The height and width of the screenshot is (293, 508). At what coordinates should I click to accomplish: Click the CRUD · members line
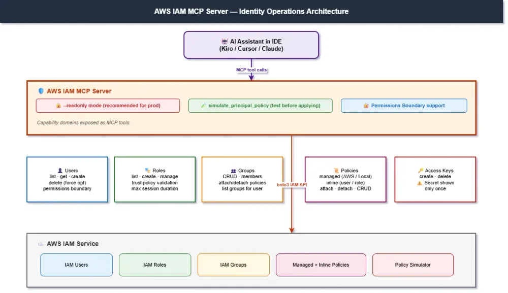pos(242,176)
